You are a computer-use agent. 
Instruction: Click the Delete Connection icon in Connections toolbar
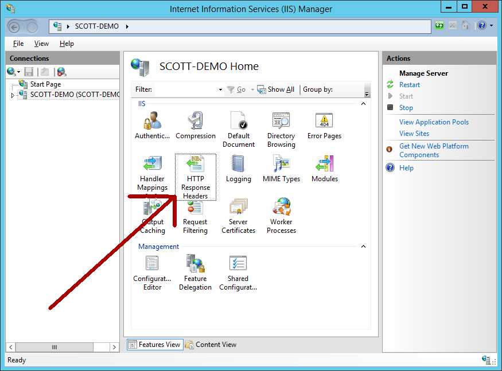tap(61, 72)
